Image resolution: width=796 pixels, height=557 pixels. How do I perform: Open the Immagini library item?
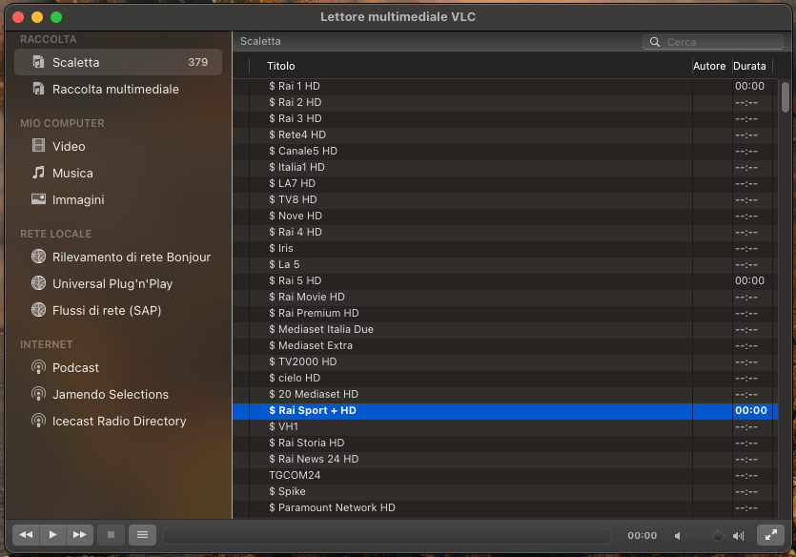(x=118, y=200)
